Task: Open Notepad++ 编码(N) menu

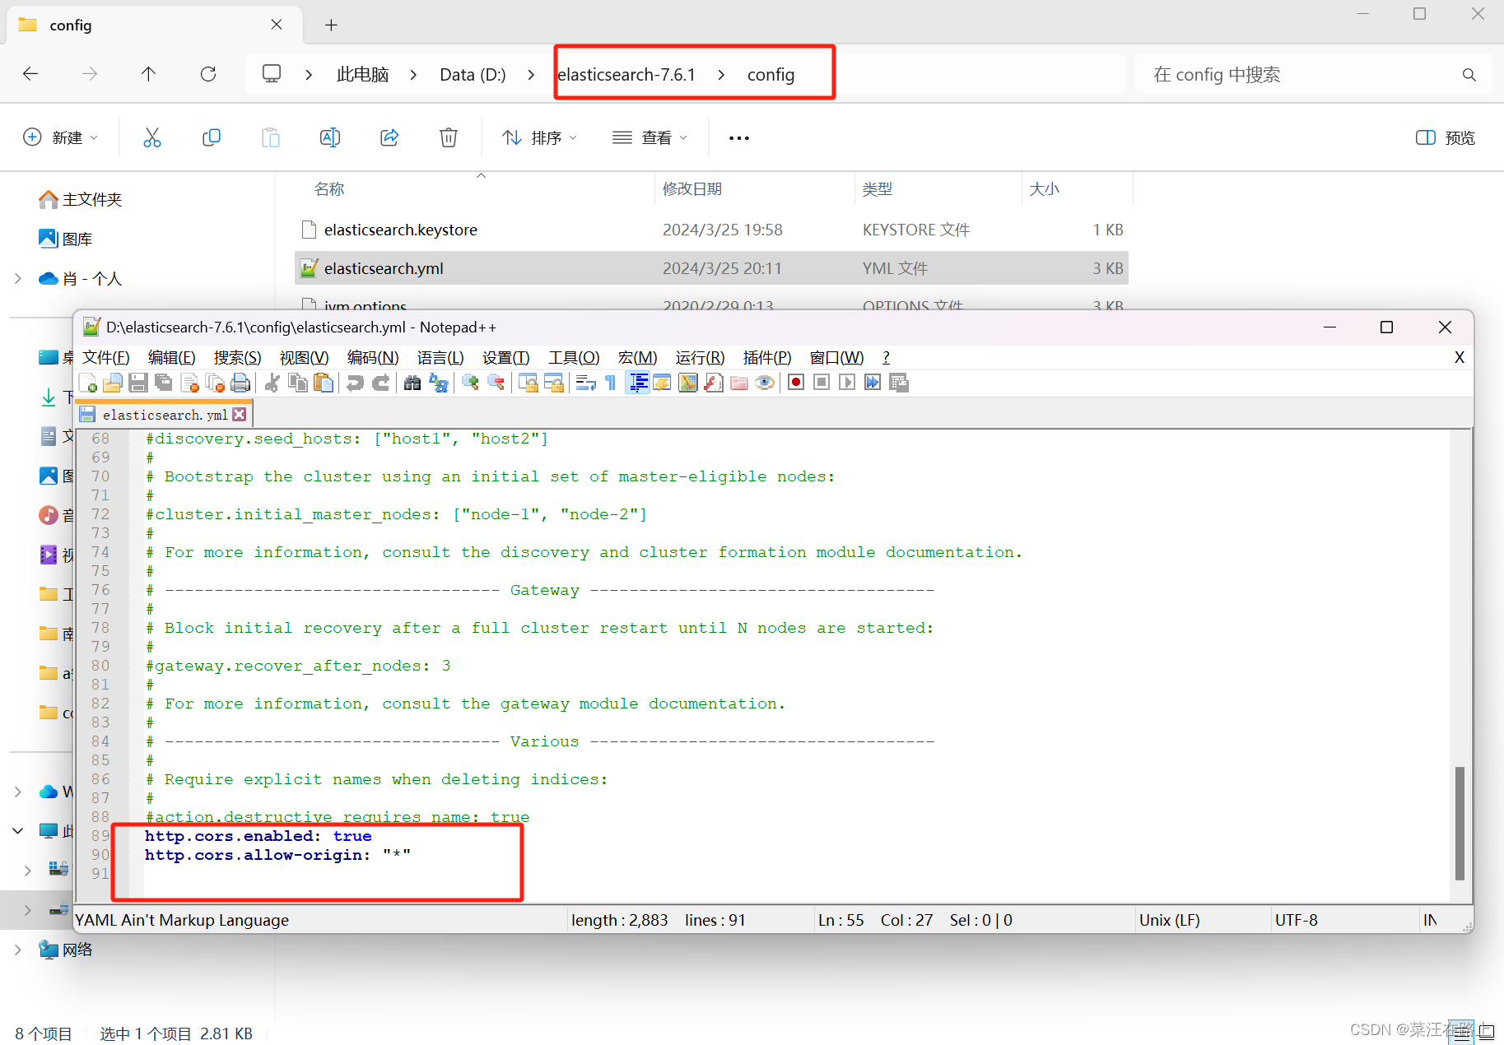Action: point(372,357)
